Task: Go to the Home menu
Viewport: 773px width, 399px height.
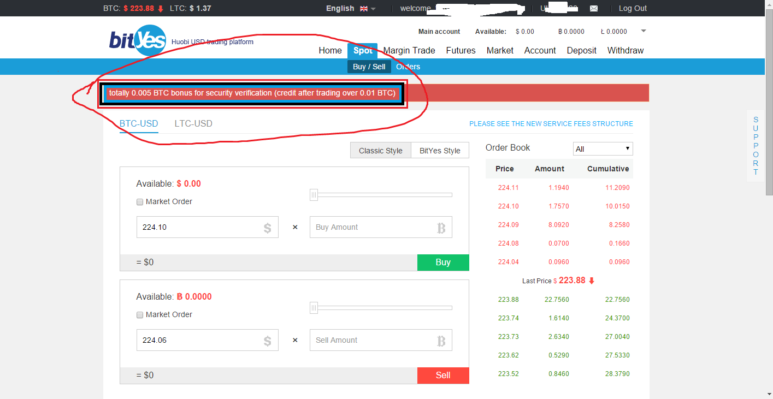Action: coord(330,50)
